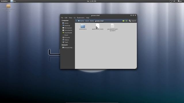Open the View menu
Screen dimensions: 184x103
tap(70, 18)
